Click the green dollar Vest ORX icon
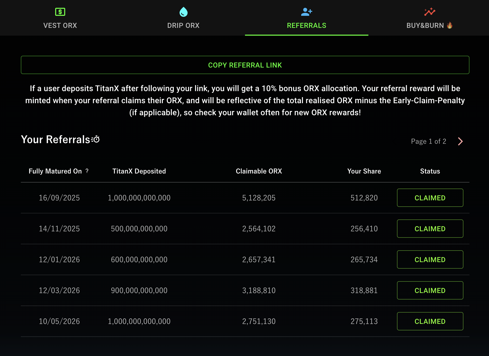The width and height of the screenshot is (489, 356). [60, 12]
